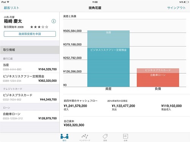Select the 取引情報 section header

click(30, 50)
